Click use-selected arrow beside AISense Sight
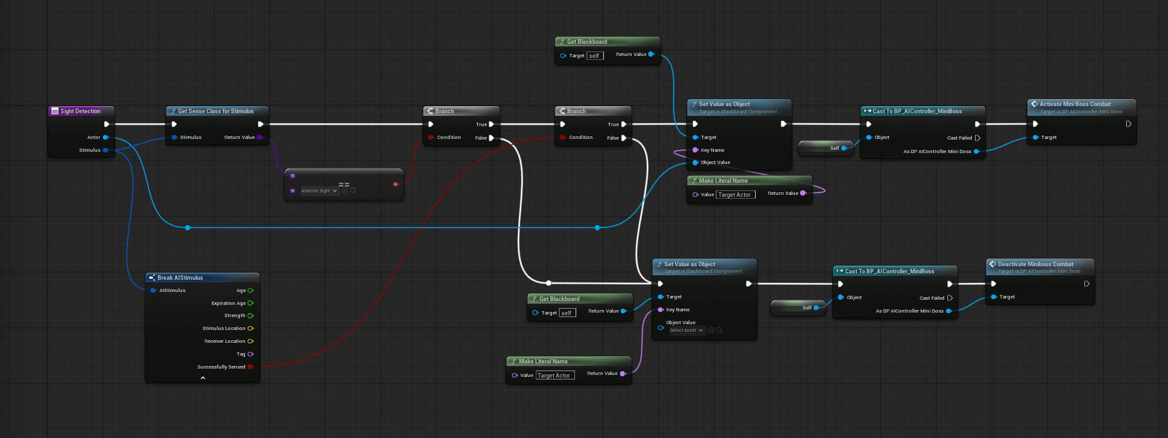Viewport: 1168px width, 438px height. 345,191
